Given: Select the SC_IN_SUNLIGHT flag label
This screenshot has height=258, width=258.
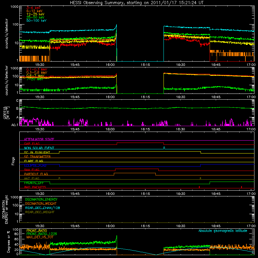Looking at the screenshot, I should pos(37,152).
